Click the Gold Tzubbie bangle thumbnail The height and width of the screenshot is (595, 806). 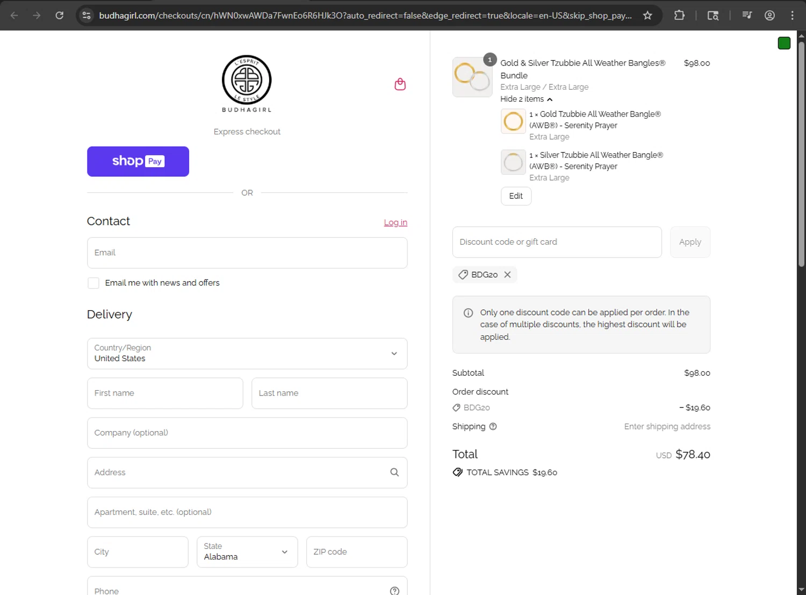tap(513, 121)
